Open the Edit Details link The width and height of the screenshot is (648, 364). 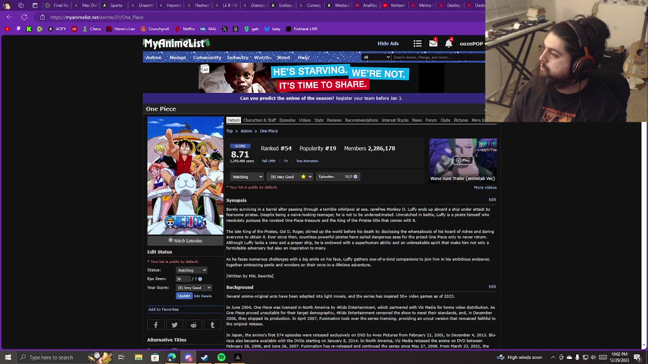[x=202, y=296]
